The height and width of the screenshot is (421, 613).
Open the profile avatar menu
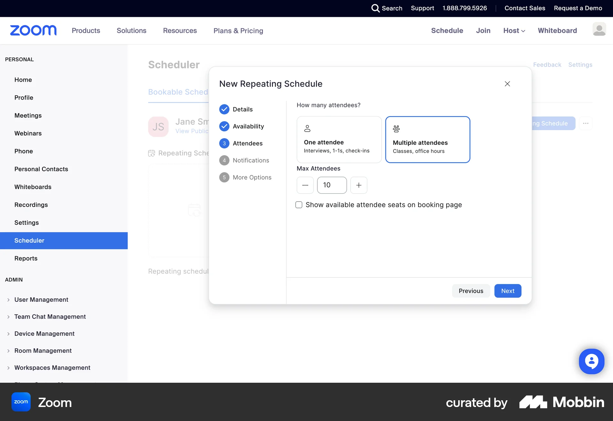pyautogui.click(x=600, y=29)
